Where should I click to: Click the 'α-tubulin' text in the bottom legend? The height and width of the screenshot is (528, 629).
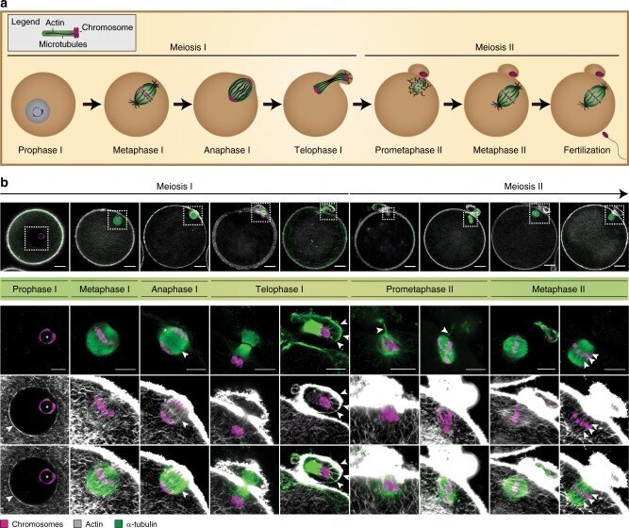pos(141,524)
